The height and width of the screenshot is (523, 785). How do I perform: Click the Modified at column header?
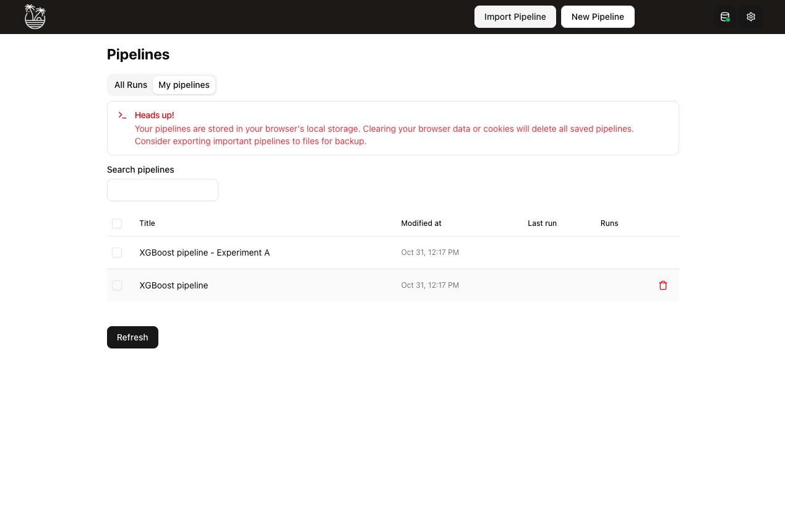click(x=421, y=223)
